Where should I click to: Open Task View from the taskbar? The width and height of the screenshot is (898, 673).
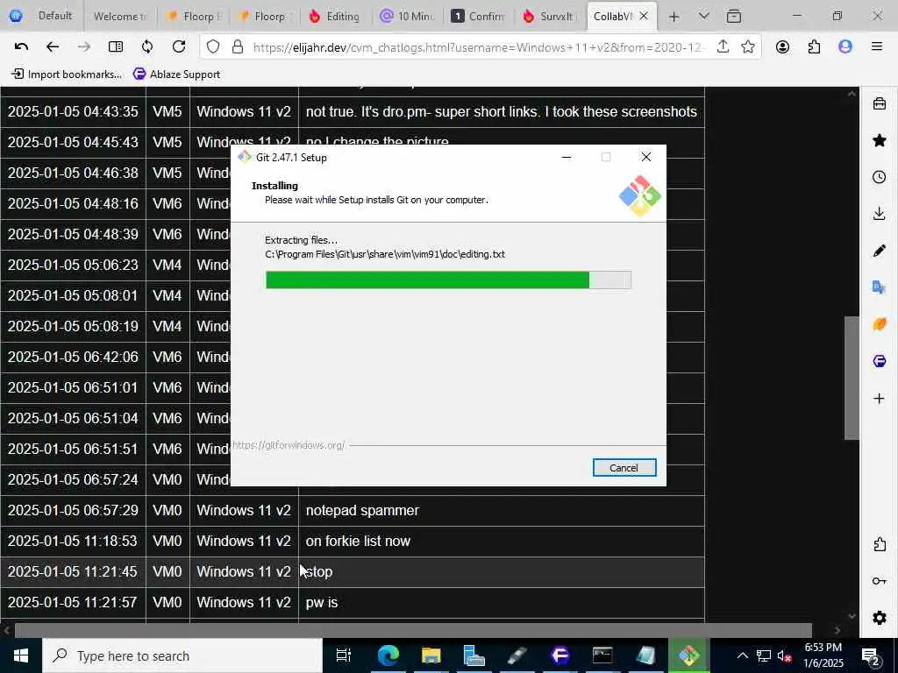(x=343, y=655)
